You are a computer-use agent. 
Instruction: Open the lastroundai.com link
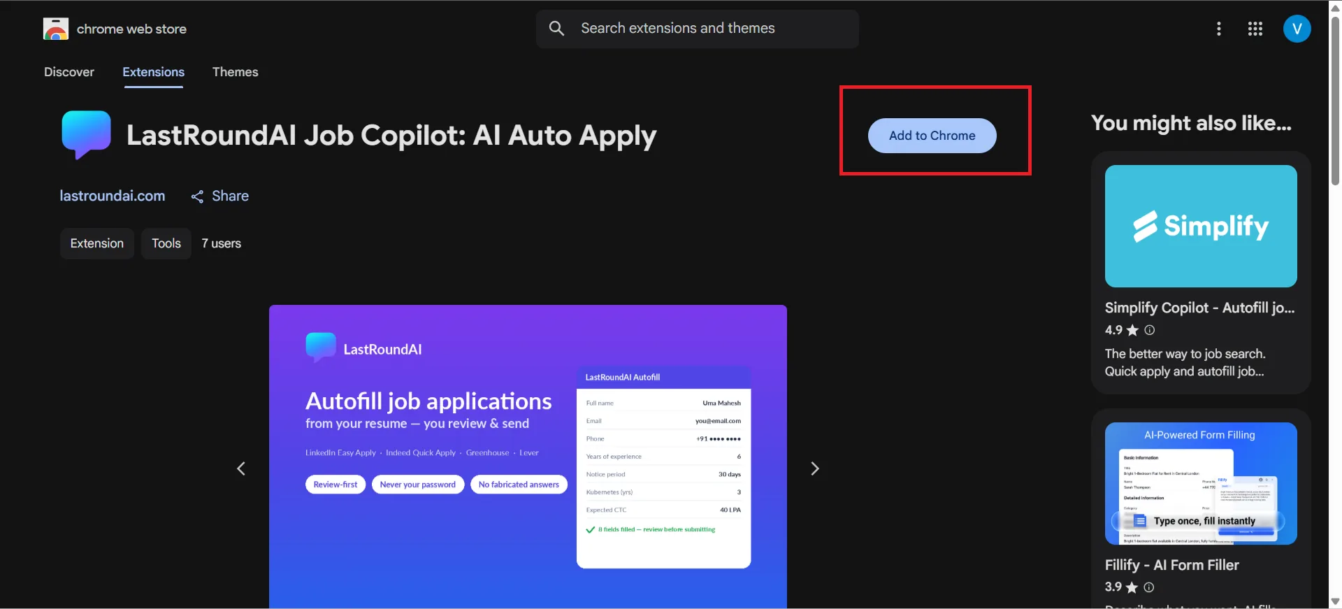pos(113,196)
